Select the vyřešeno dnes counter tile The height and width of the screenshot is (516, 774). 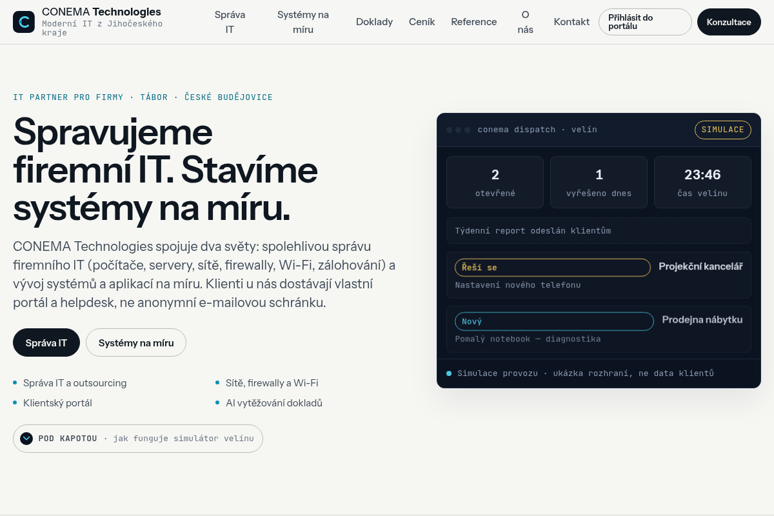tap(599, 182)
